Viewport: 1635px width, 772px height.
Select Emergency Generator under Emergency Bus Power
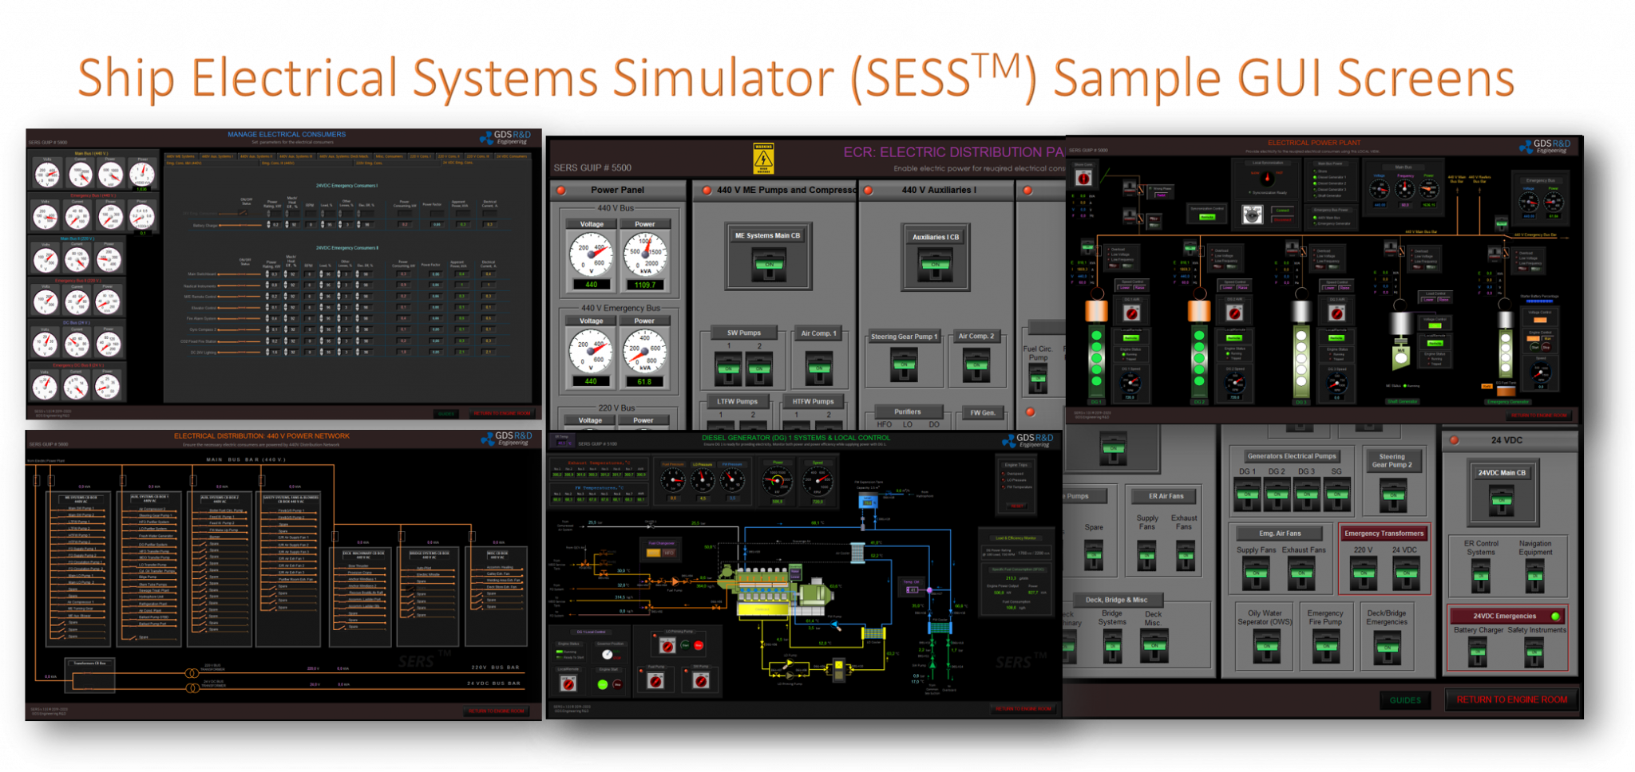pos(1332,223)
